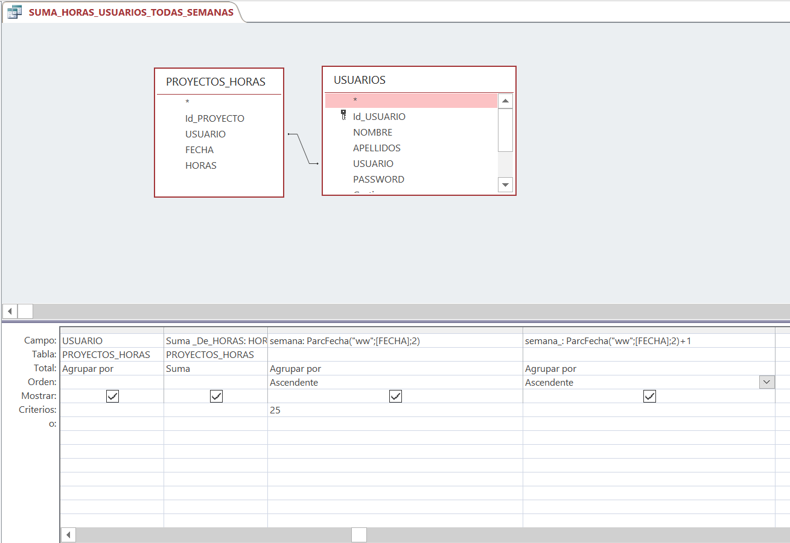Image resolution: width=790 pixels, height=543 pixels.
Task: Click left arrow of the diagram pane scrollbar
Action: pos(10,311)
